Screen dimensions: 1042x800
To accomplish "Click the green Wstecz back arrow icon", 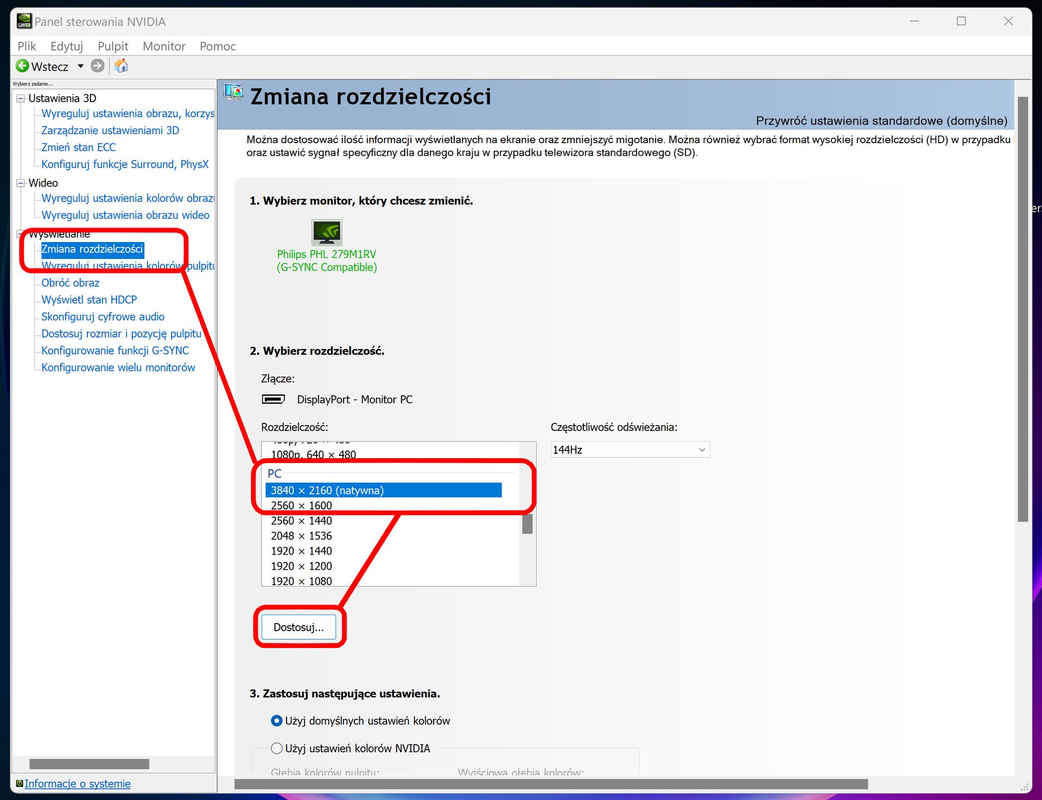I will click(x=22, y=66).
